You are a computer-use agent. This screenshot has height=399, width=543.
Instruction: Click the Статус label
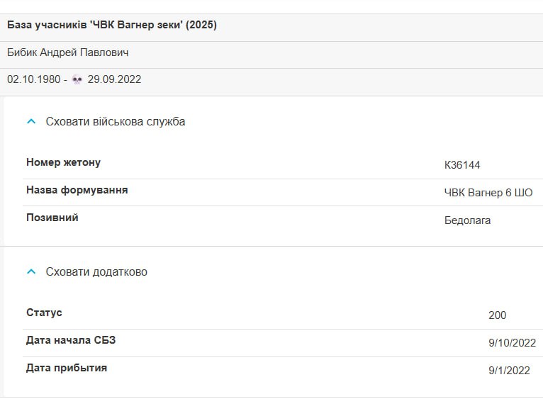pyautogui.click(x=44, y=313)
